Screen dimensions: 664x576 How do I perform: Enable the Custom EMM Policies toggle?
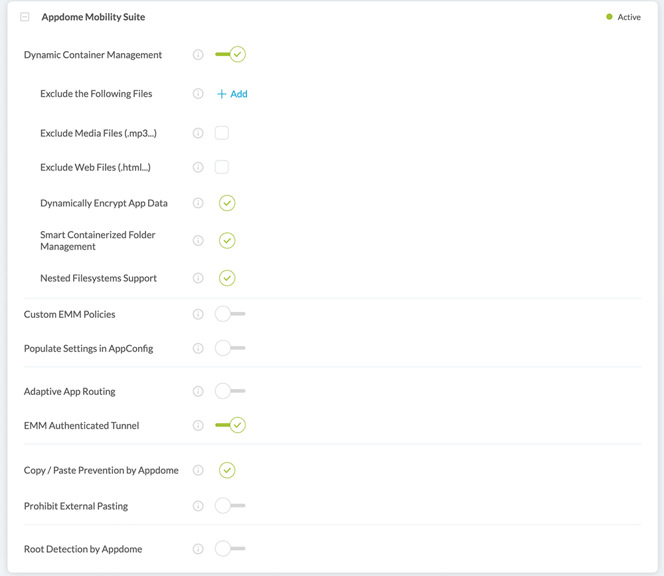[230, 314]
